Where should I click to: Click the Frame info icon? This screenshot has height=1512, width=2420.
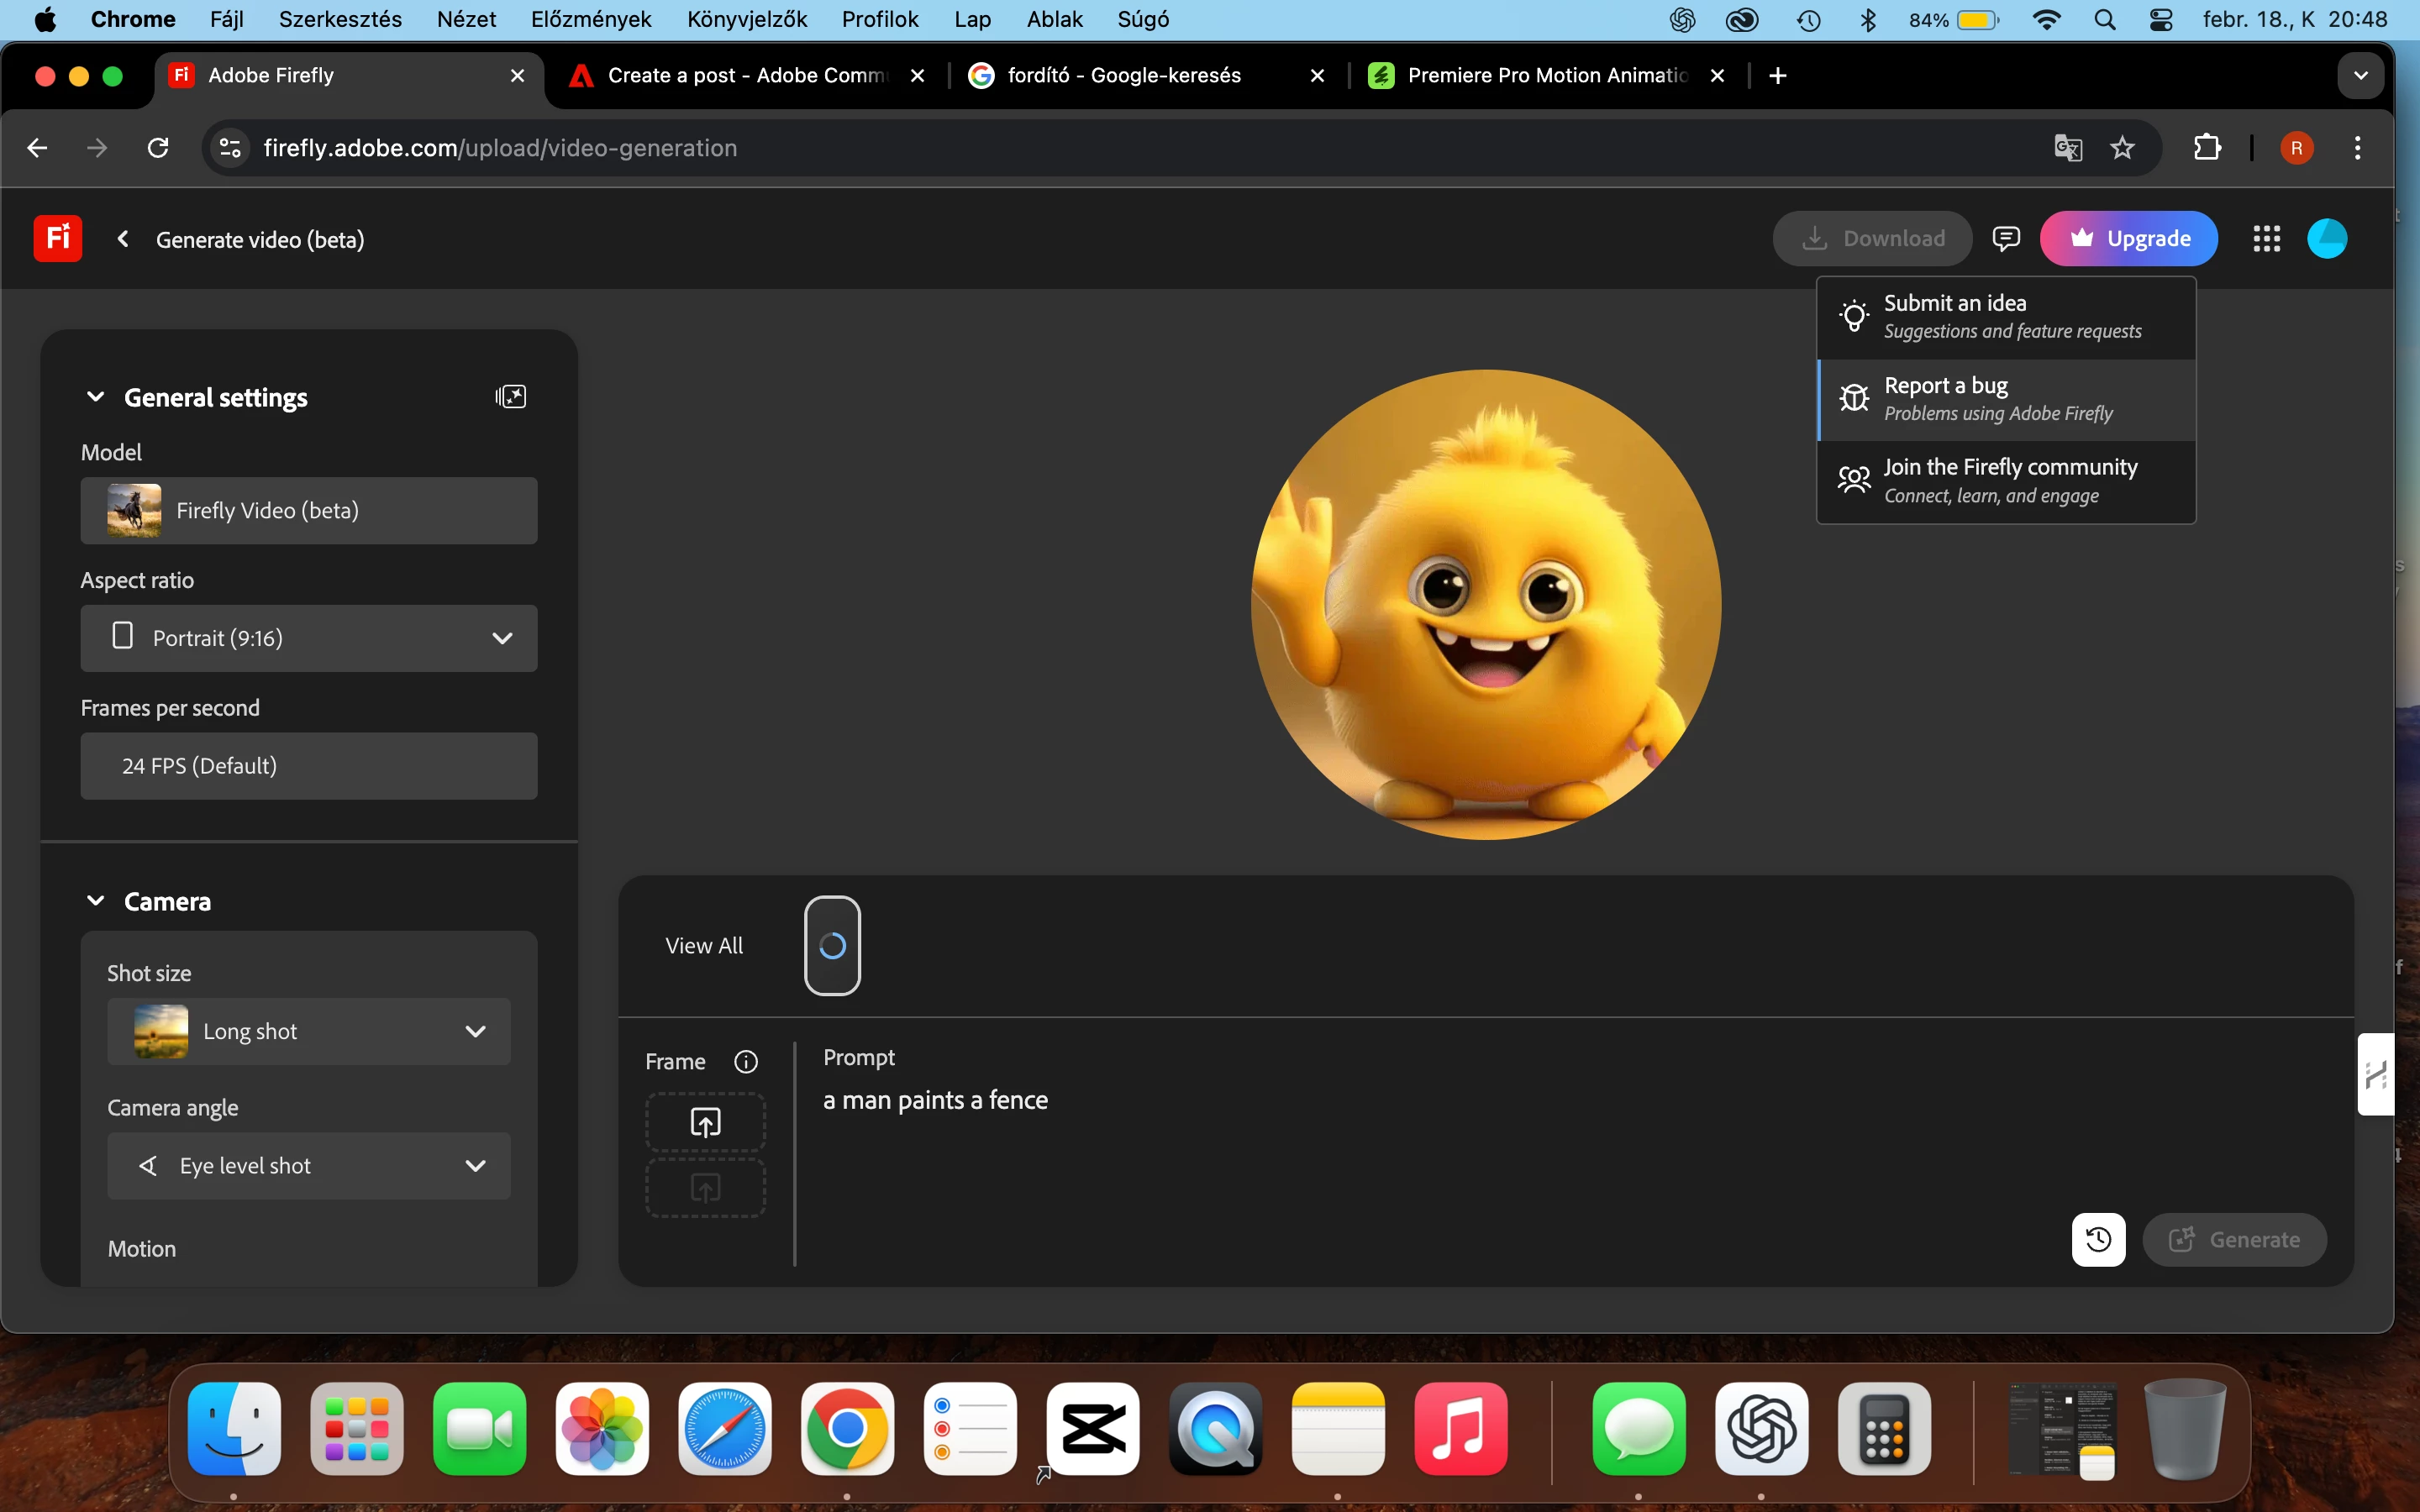745,1061
